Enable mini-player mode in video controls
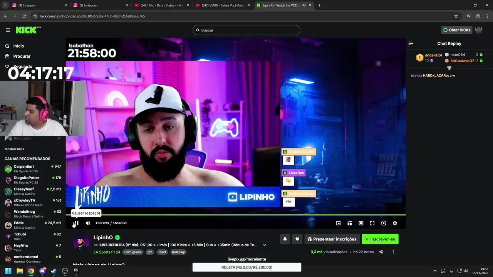This screenshot has height=277, width=493. (x=338, y=223)
